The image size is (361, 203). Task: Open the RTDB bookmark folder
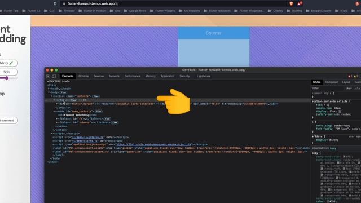(341, 11)
